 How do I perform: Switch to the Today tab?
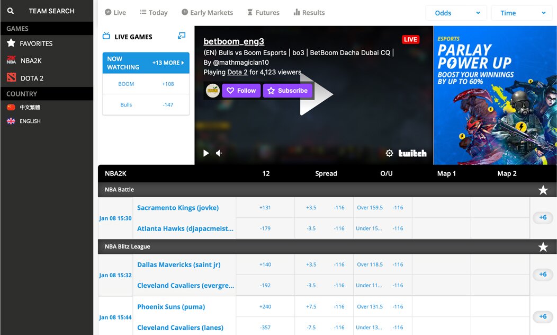pyautogui.click(x=154, y=12)
